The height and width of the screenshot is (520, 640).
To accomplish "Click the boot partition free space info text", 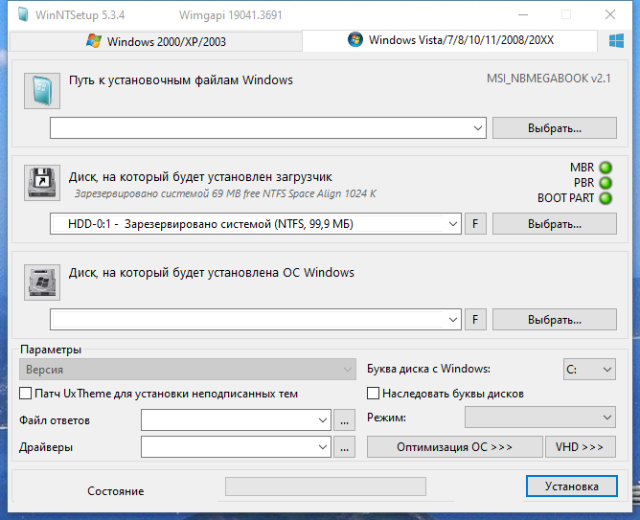I will 225,193.
